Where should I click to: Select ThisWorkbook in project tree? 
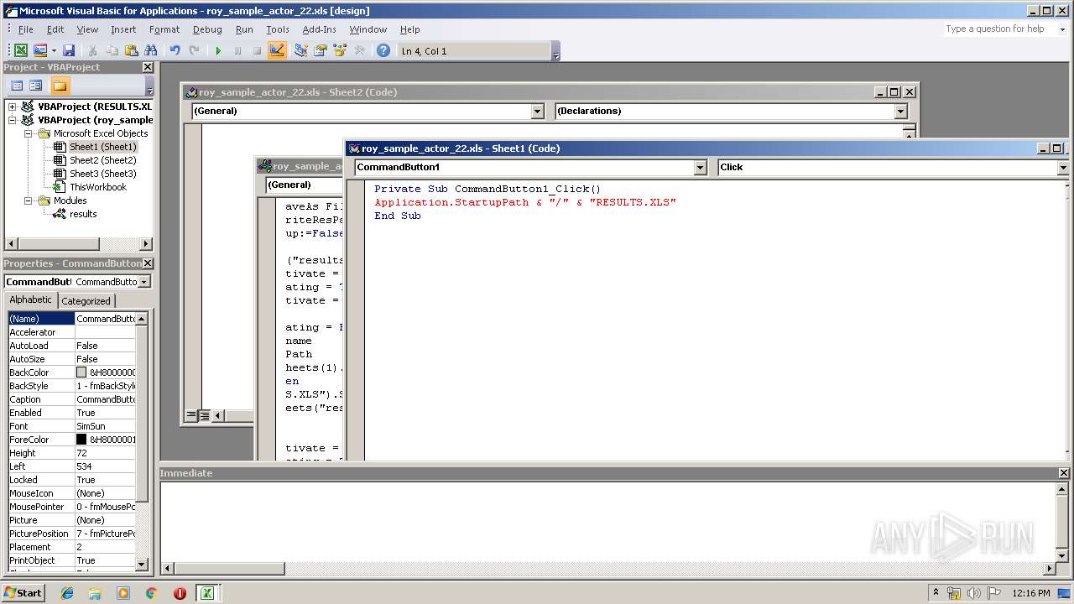tap(98, 187)
